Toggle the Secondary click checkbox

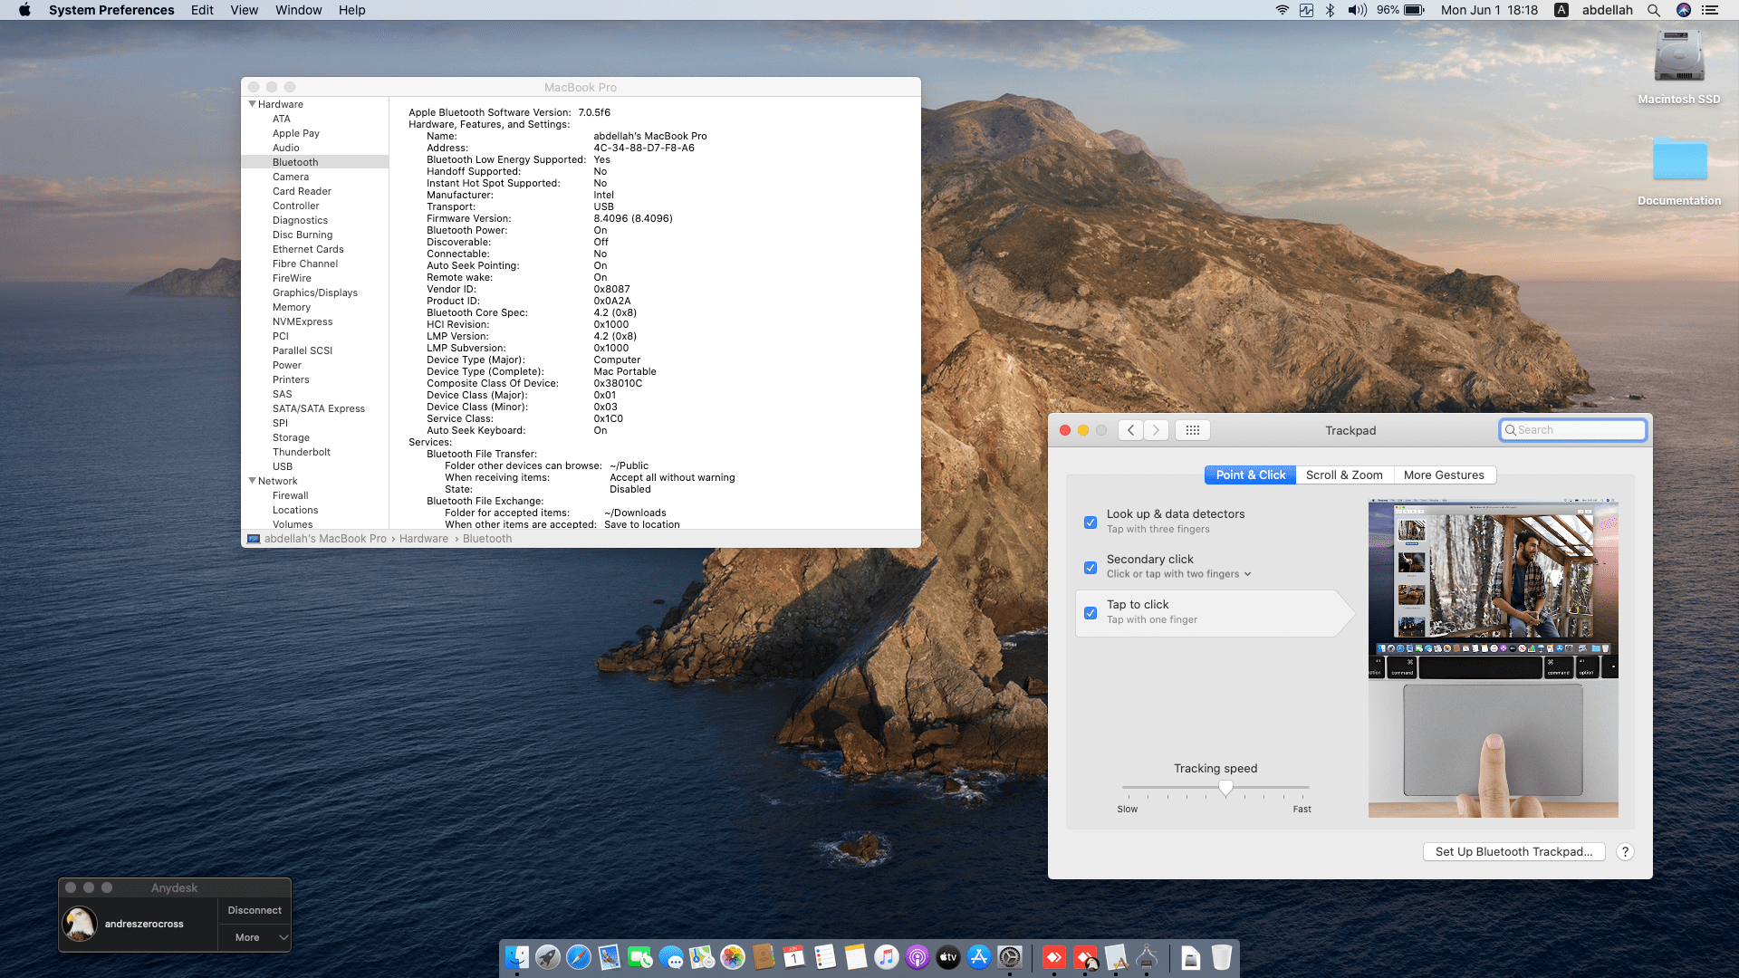pyautogui.click(x=1090, y=568)
